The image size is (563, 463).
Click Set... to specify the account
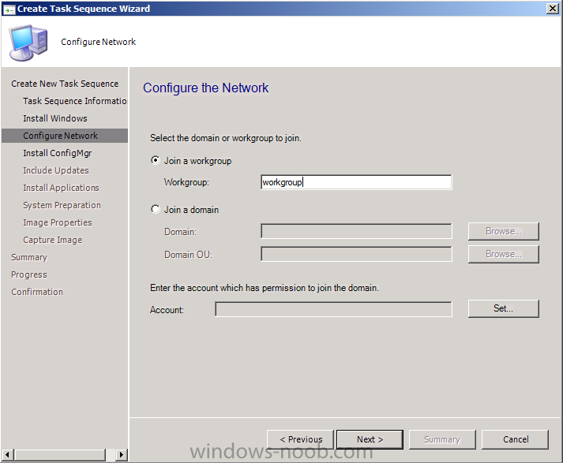(504, 308)
